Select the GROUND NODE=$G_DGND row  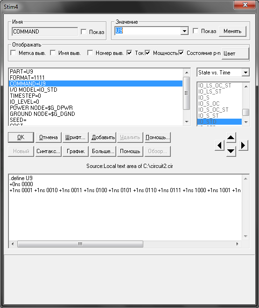[x=96, y=114]
